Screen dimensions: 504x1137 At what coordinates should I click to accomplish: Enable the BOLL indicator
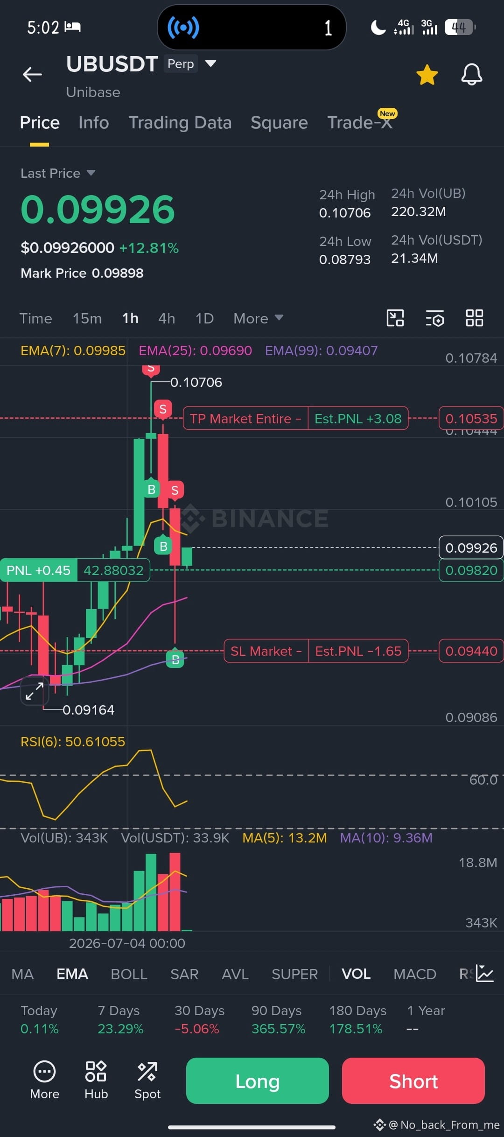(x=129, y=974)
